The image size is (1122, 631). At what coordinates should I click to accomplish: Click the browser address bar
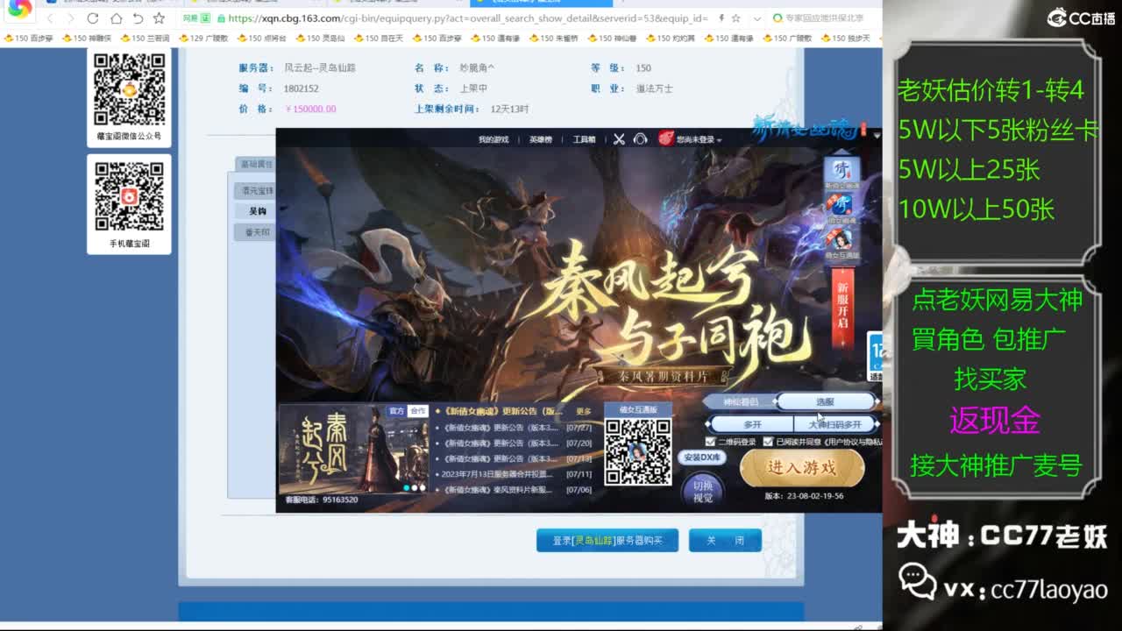pos(438,17)
